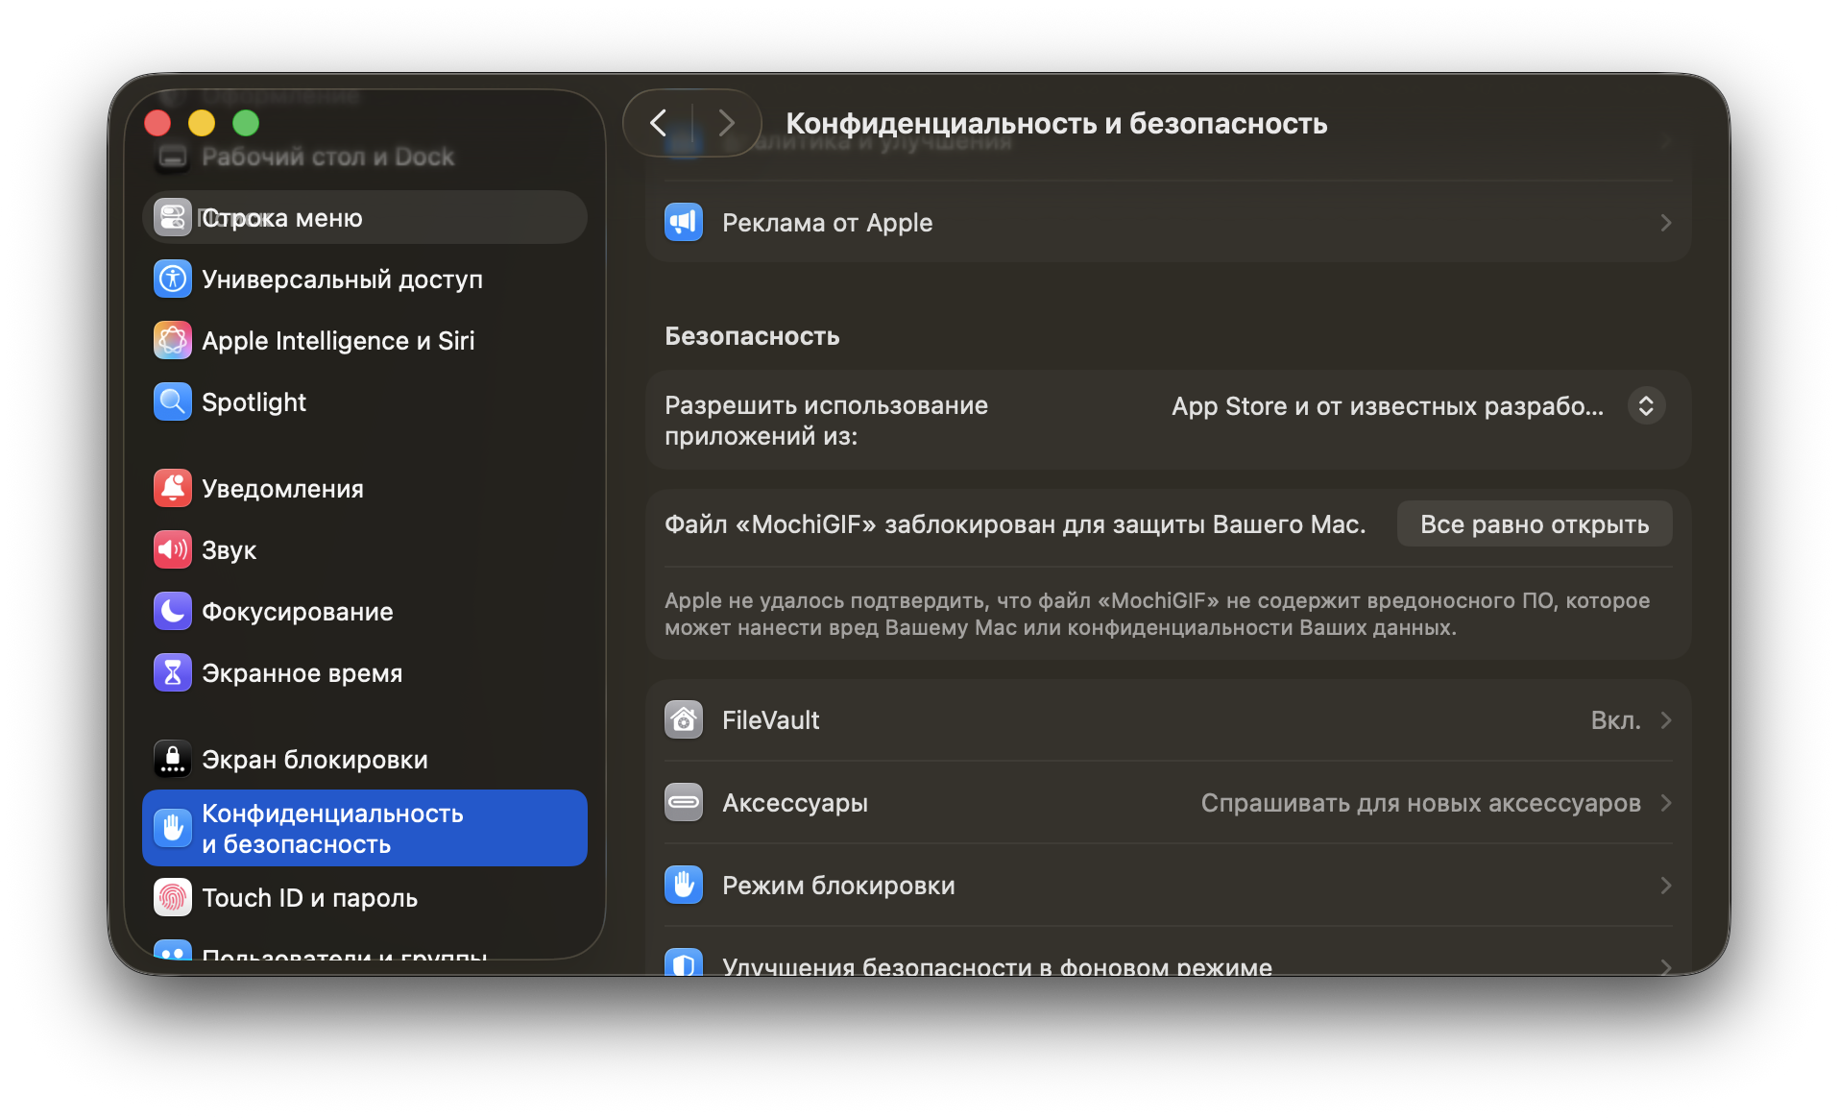The height and width of the screenshot is (1118, 1838).
Task: Zoom the window with the green button
Action: coord(246,123)
